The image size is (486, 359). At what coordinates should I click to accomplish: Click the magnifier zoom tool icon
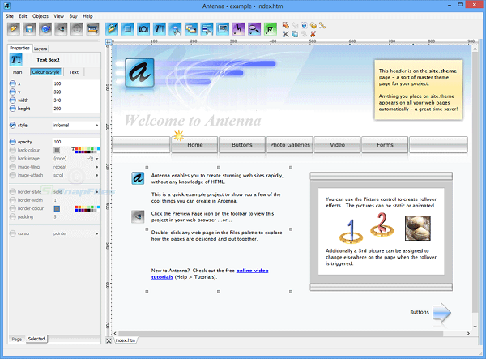point(254,28)
